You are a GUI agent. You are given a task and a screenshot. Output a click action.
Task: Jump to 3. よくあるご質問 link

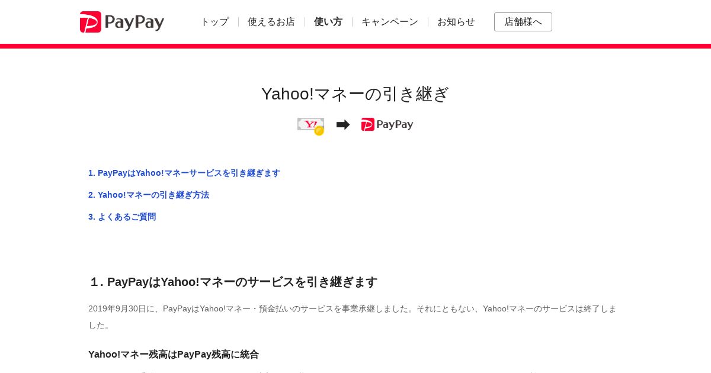pyautogui.click(x=122, y=217)
